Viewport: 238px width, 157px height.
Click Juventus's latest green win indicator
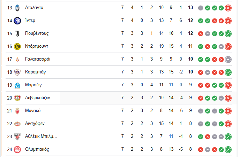(228, 33)
